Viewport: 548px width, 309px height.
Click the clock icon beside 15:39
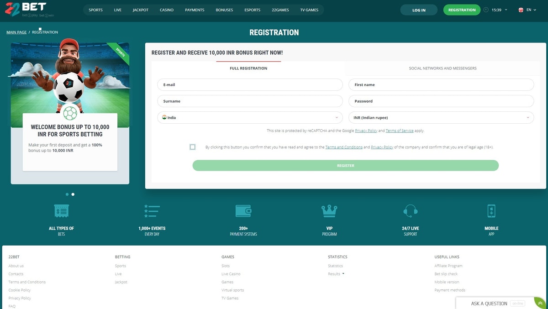[485, 10]
